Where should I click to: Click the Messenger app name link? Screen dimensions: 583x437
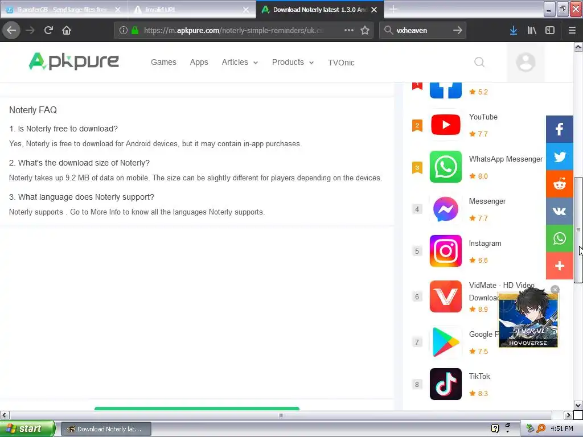click(x=487, y=201)
